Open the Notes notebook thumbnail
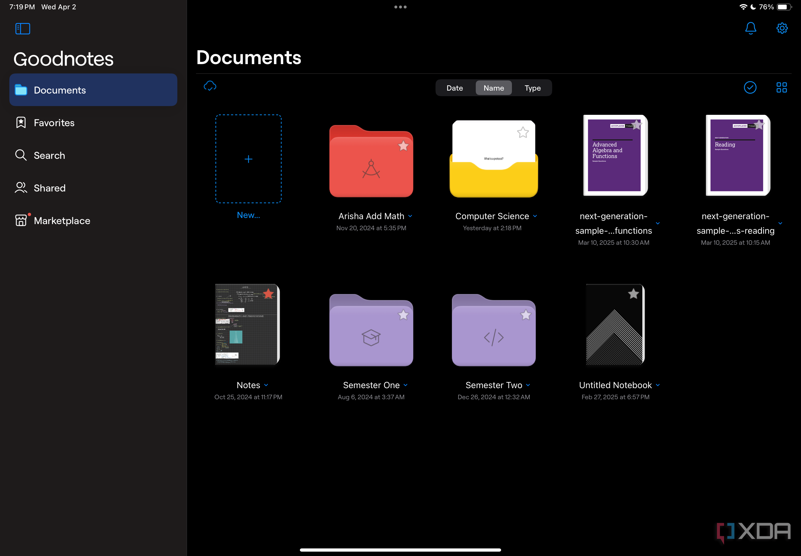The image size is (801, 556). click(247, 324)
